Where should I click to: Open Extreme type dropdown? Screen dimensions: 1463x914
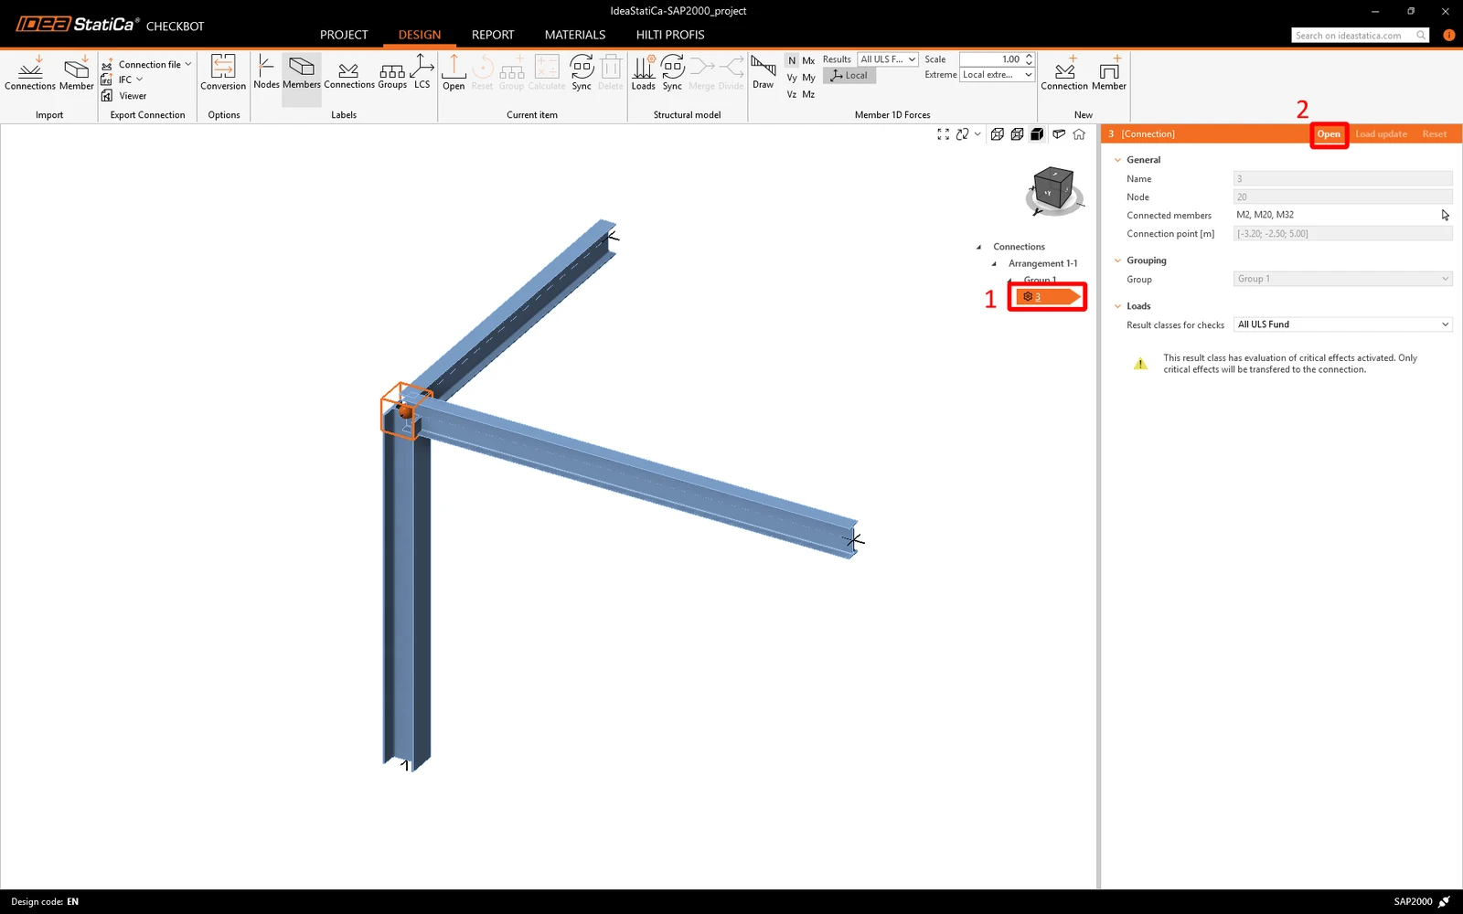pyautogui.click(x=997, y=75)
